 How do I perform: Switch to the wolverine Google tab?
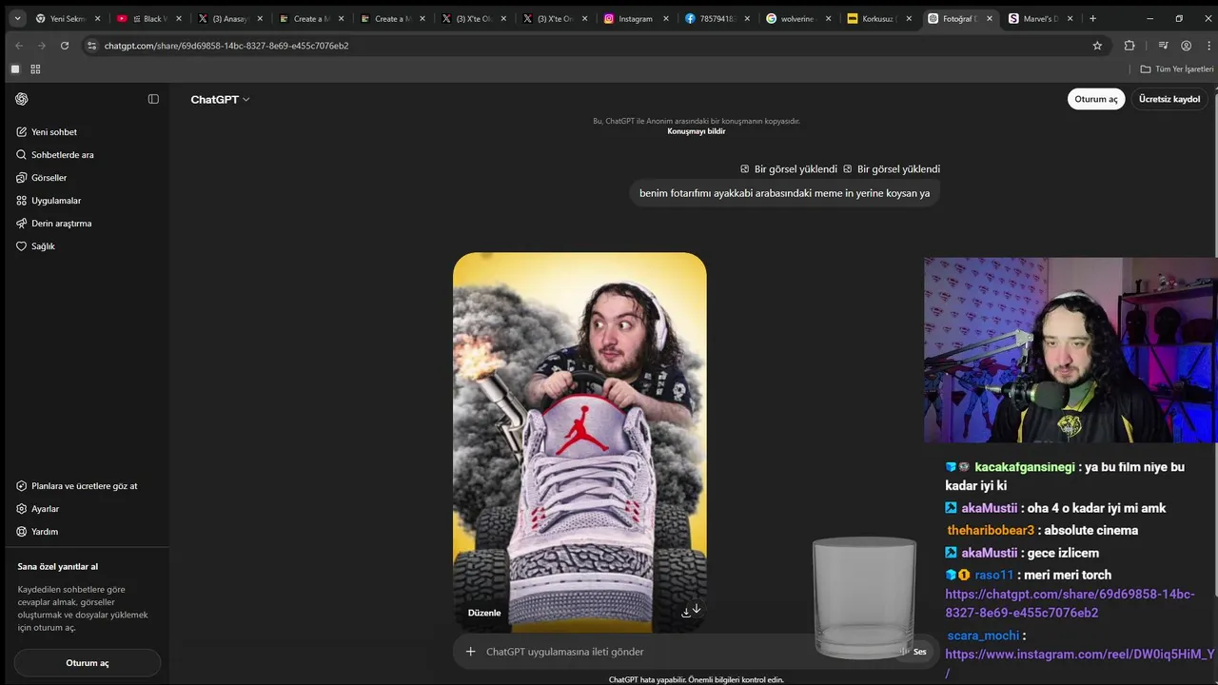pyautogui.click(x=798, y=18)
